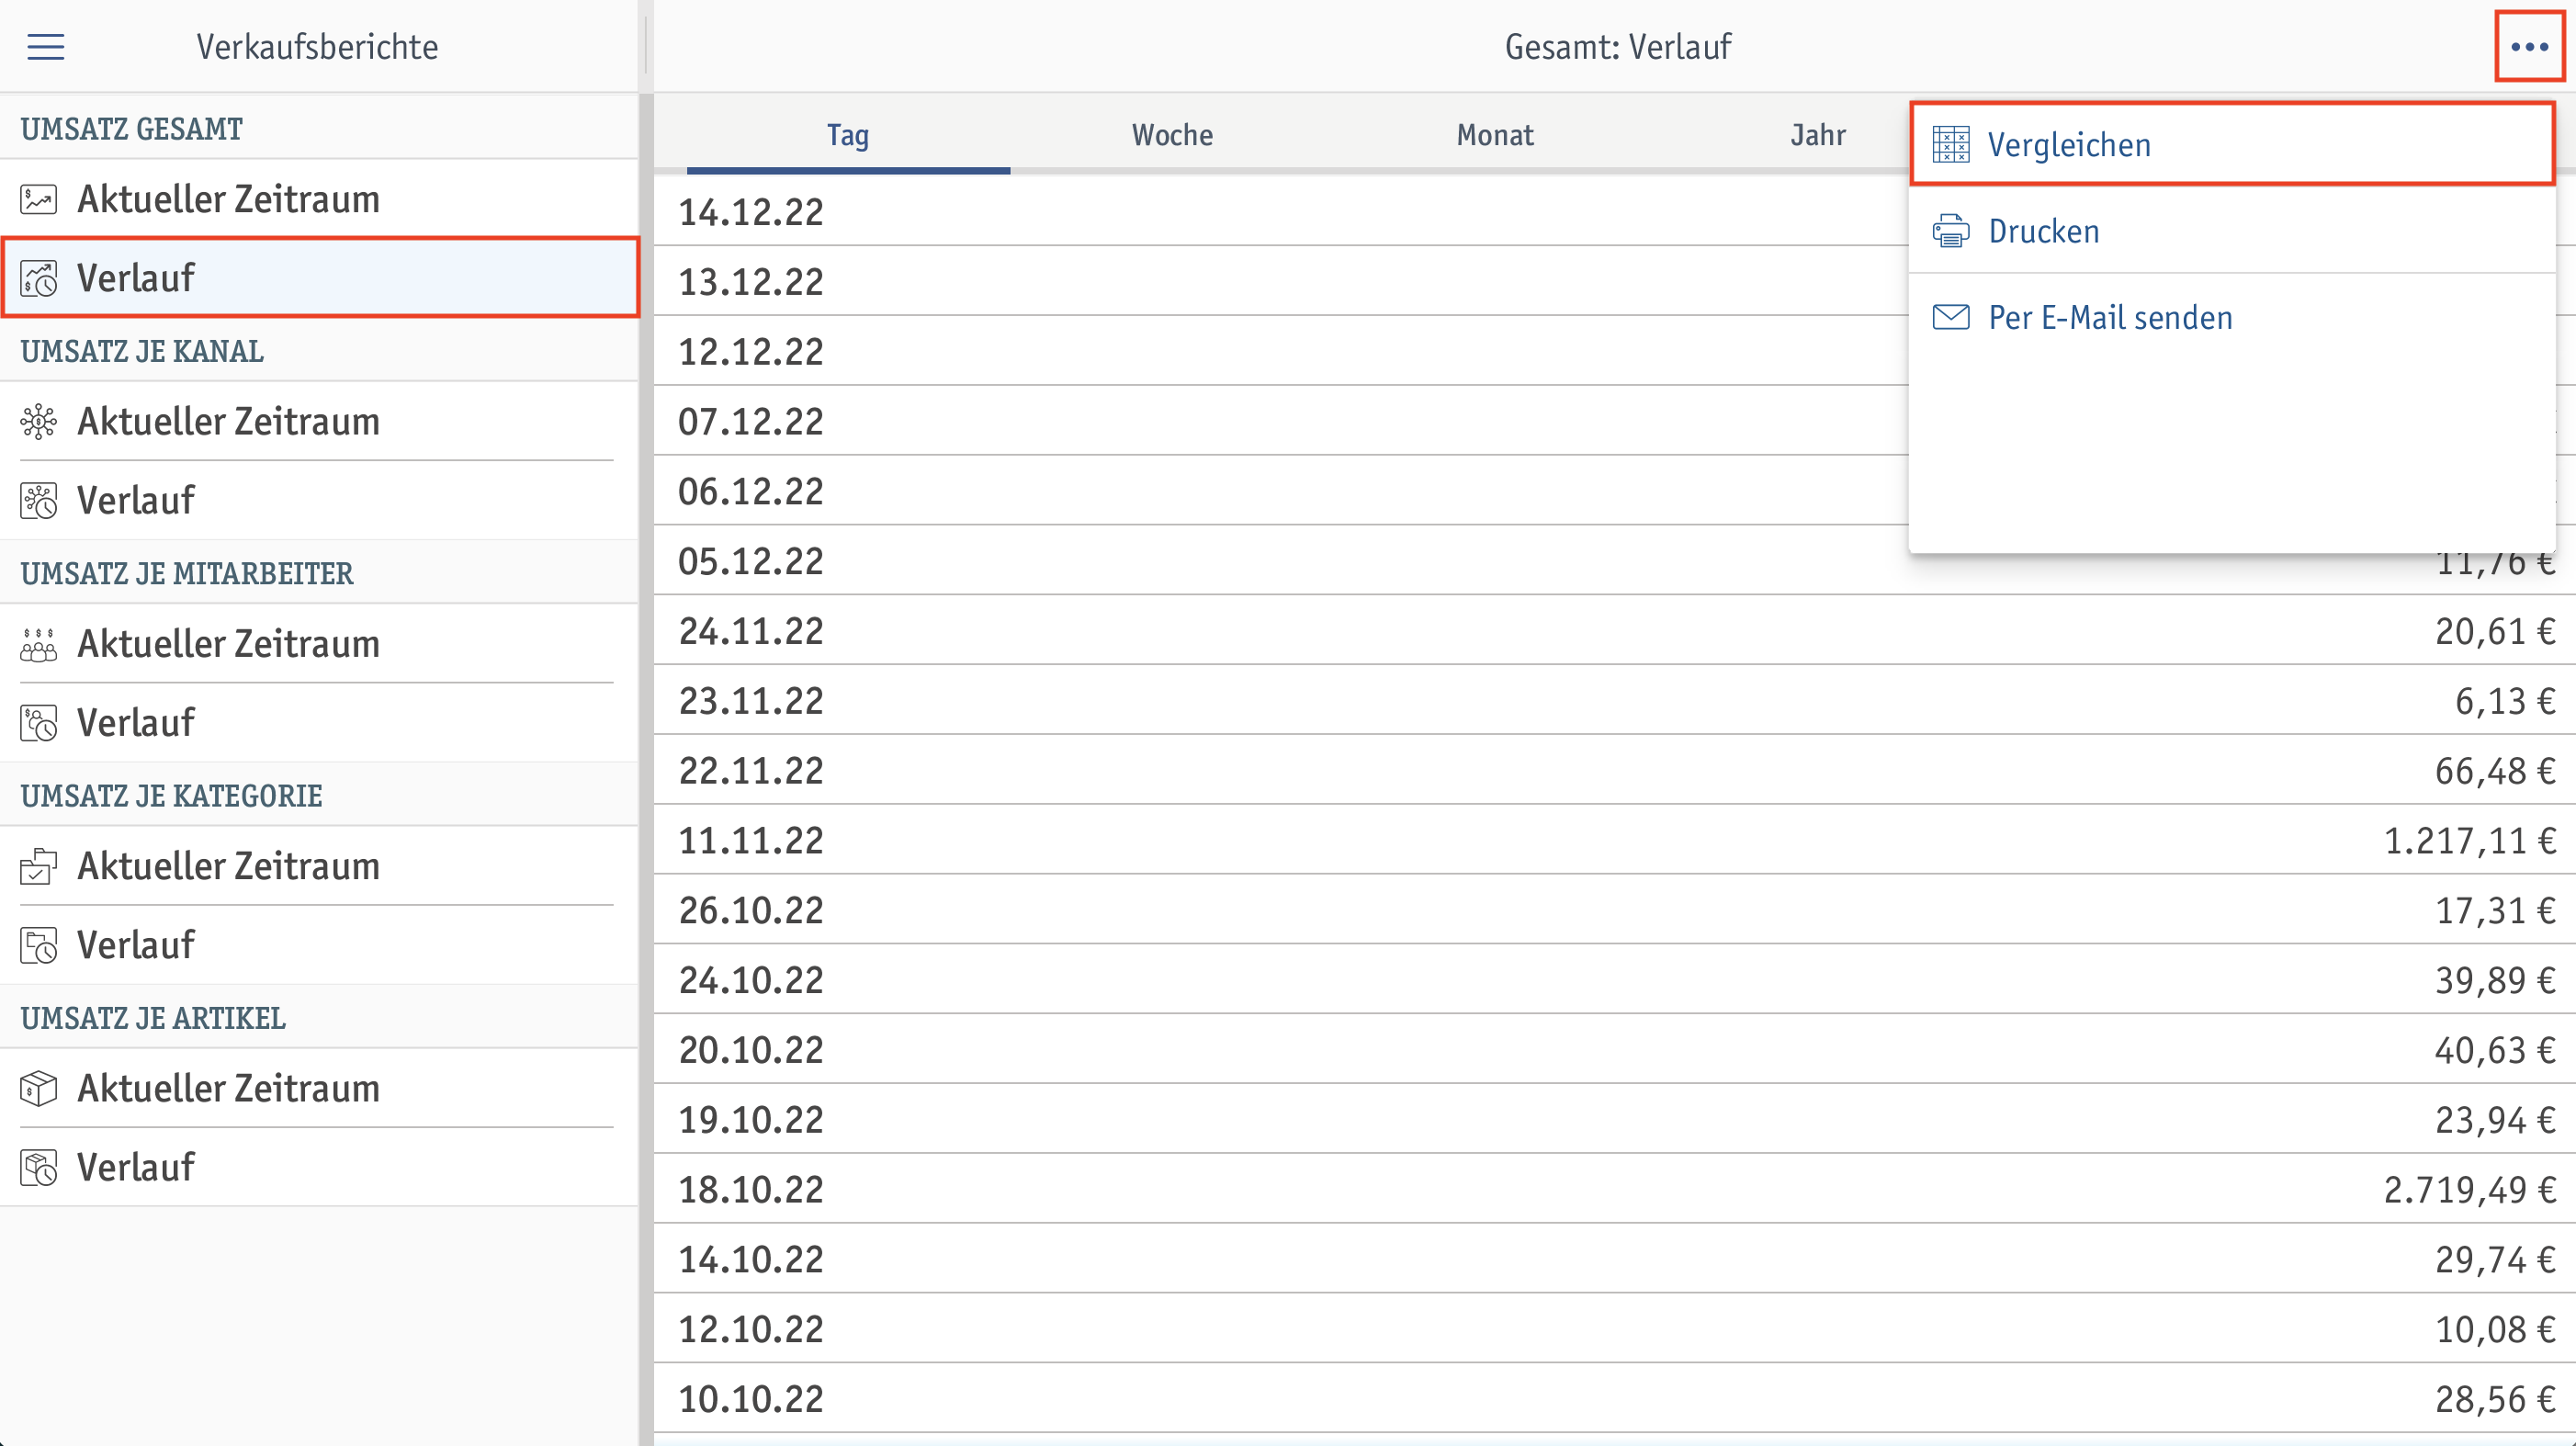Open Verlauf under Umsatz je Mitarbeiter
This screenshot has height=1446, width=2576.
click(319, 722)
